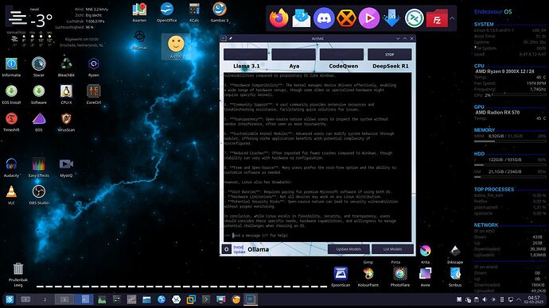Open the OBS Studio desktop icon
This screenshot has width=549, height=308.
pyautogui.click(x=38, y=194)
